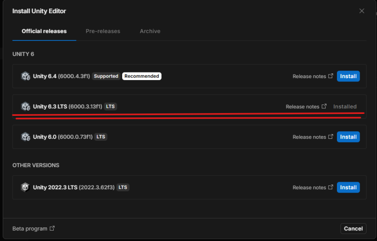Click external-link icon beside Unity 2022.3 release notes

(331, 187)
